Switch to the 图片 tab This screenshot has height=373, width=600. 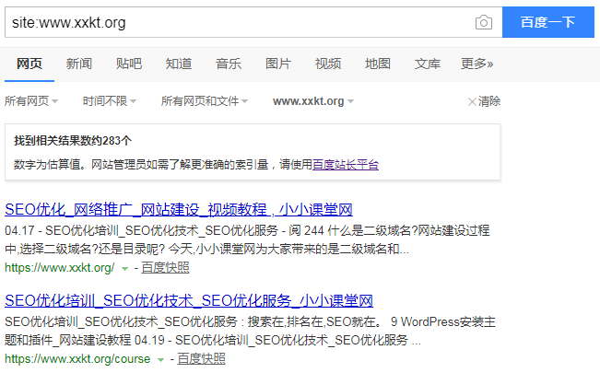278,64
